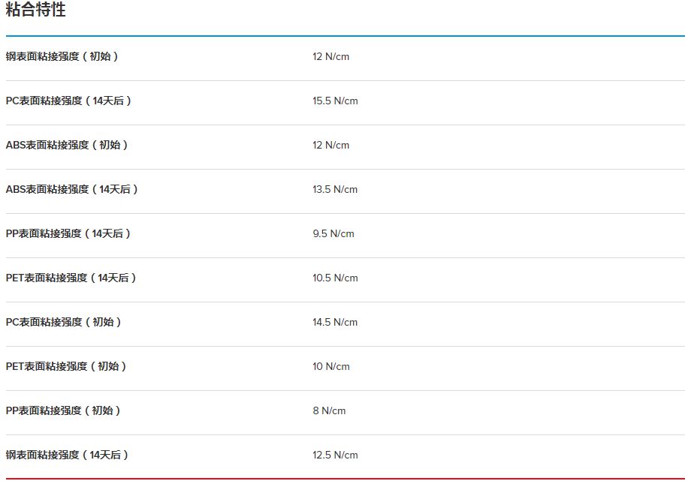This screenshot has width=688, height=484.
Task: Click the 钢表面粘接强度（14天后）label
Action: [68, 455]
